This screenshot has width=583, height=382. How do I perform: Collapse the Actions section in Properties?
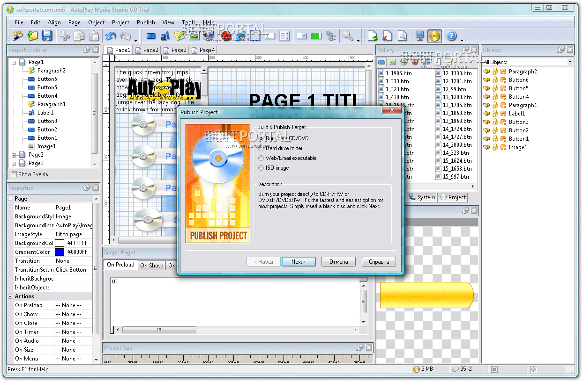[10, 296]
